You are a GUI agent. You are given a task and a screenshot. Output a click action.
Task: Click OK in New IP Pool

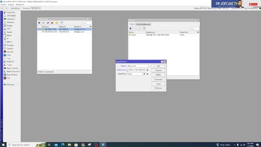[x=158, y=66]
